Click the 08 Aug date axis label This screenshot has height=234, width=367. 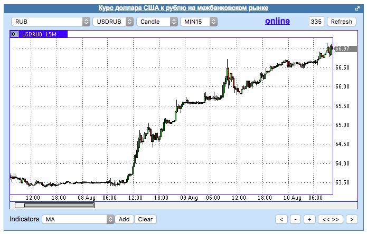point(87,198)
